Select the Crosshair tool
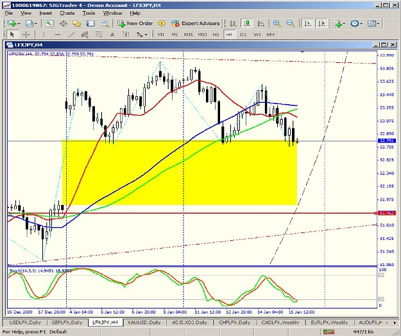Image resolution: width=401 pixels, height=336 pixels. click(26, 34)
